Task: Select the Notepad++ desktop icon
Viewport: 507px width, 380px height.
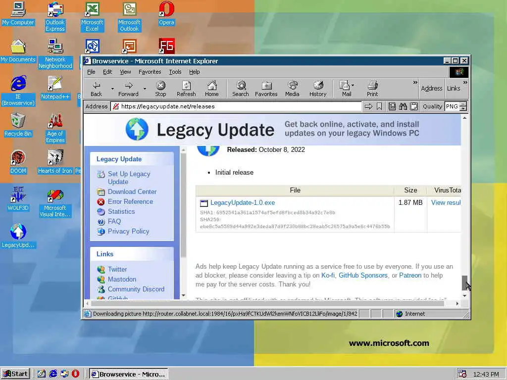Action: pos(55,88)
